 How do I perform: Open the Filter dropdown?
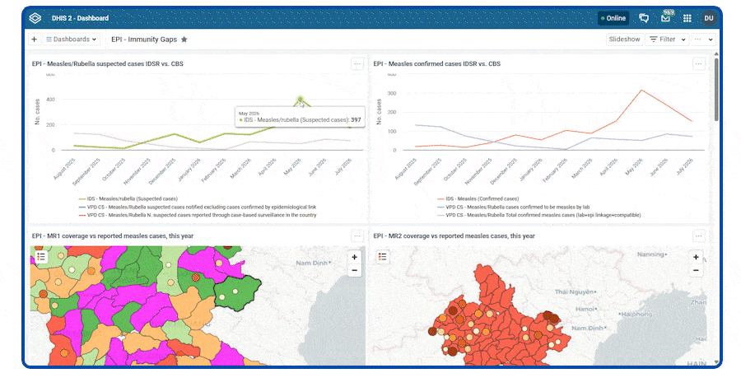(668, 40)
